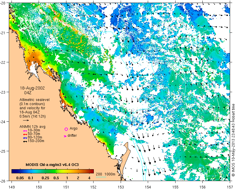Click the 10-30m depth label
This screenshot has height=189, width=236.
[34, 130]
